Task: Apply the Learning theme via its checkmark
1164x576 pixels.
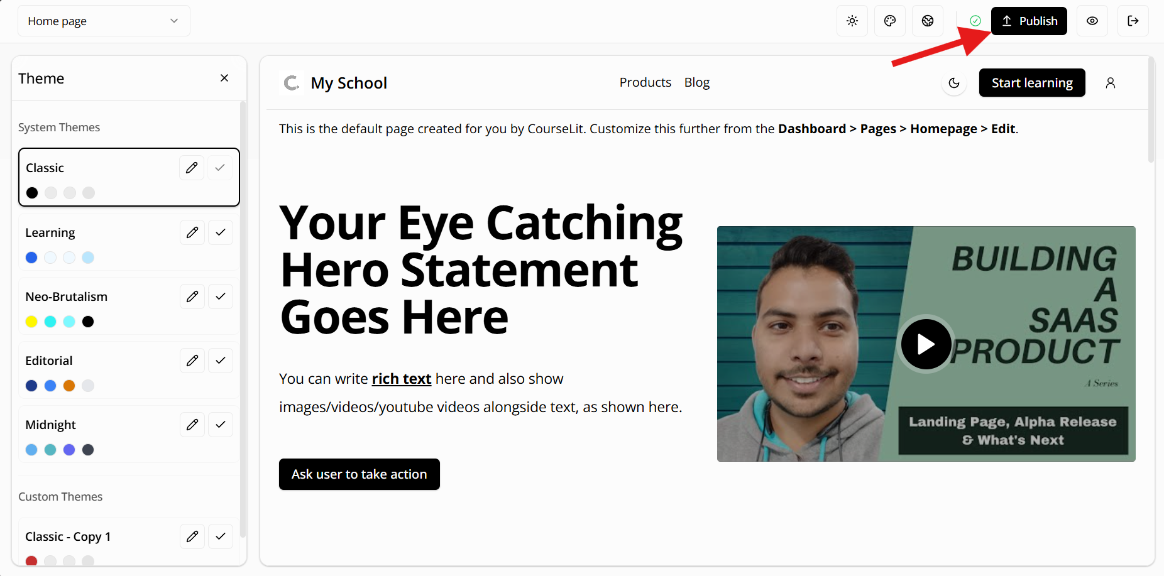Action: (221, 232)
